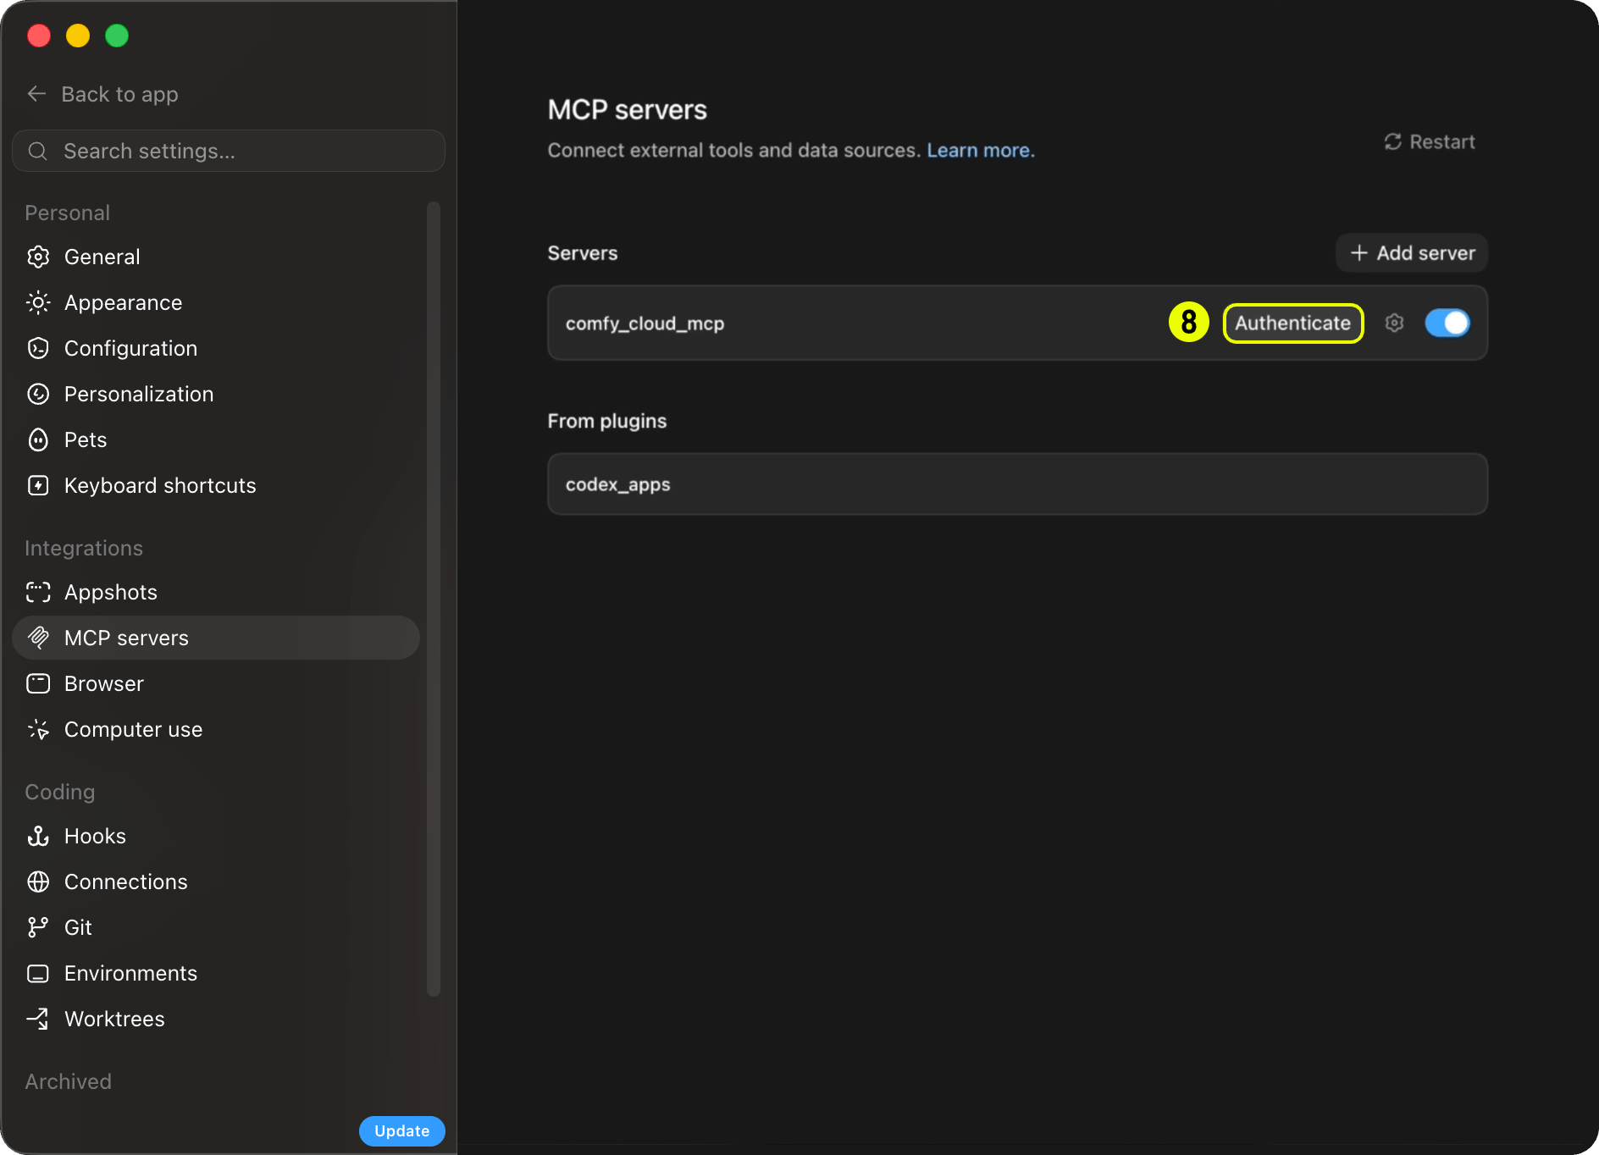Viewport: 1599px width, 1155px height.
Task: Click the back arrow icon
Action: (36, 94)
